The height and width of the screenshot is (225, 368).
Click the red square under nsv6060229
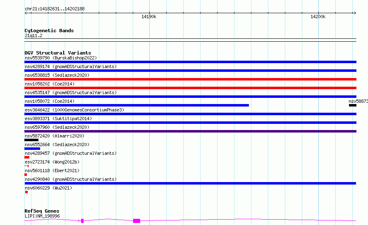click(26, 192)
